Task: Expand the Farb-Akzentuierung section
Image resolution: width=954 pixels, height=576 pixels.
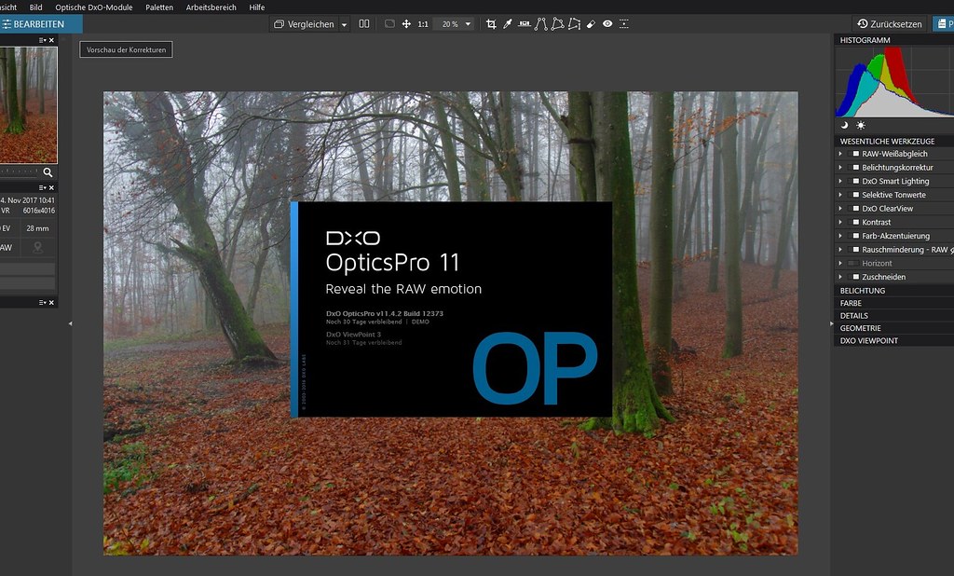Action: pos(841,236)
